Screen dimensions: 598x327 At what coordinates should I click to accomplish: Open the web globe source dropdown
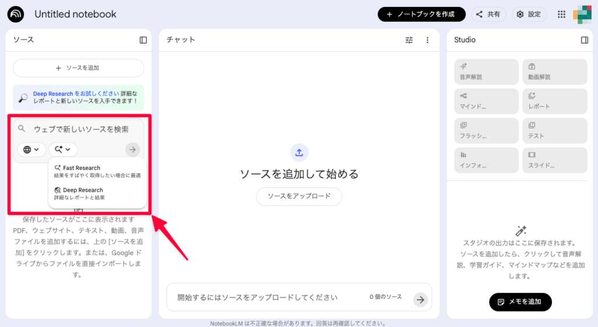pos(32,149)
